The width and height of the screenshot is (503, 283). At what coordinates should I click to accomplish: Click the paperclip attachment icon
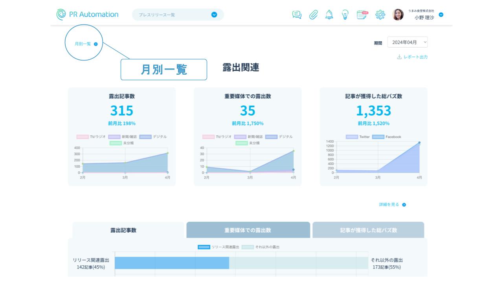click(313, 15)
